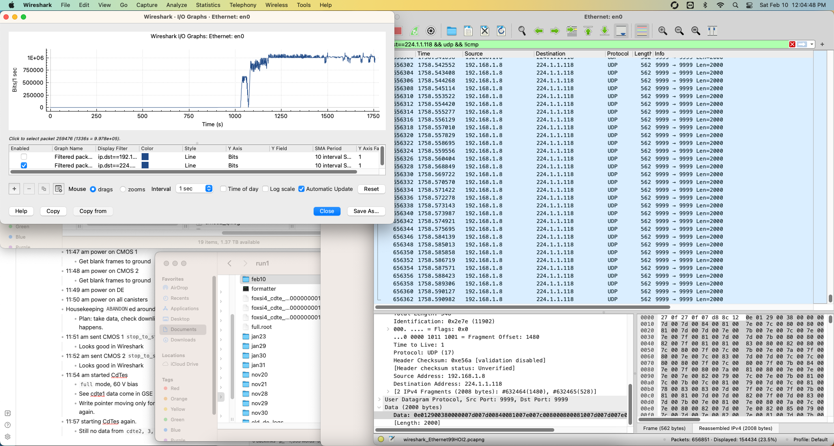Click color swatch of ip.dst==192.1 graph
Viewport: 834px width, 446px height.
point(145,157)
